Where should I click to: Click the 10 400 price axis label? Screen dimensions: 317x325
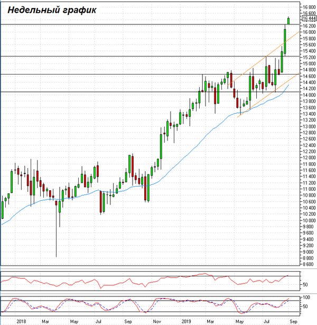click(309, 208)
